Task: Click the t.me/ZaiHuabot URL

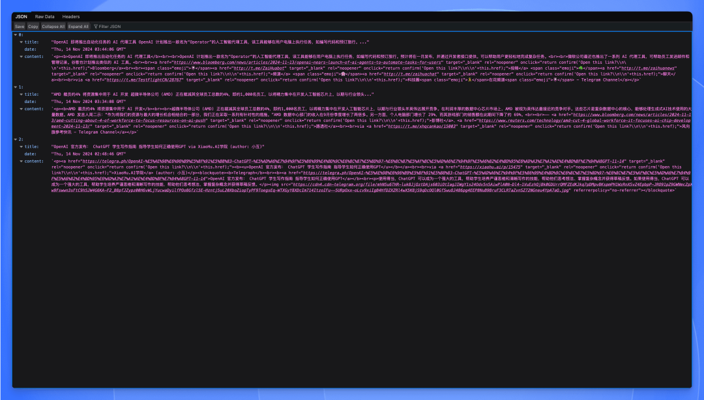Action: click(259, 68)
